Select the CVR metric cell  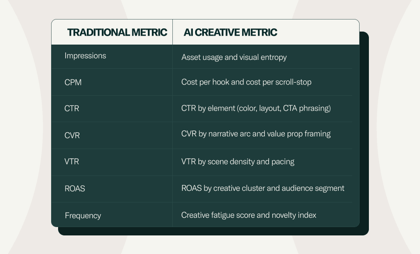point(72,135)
